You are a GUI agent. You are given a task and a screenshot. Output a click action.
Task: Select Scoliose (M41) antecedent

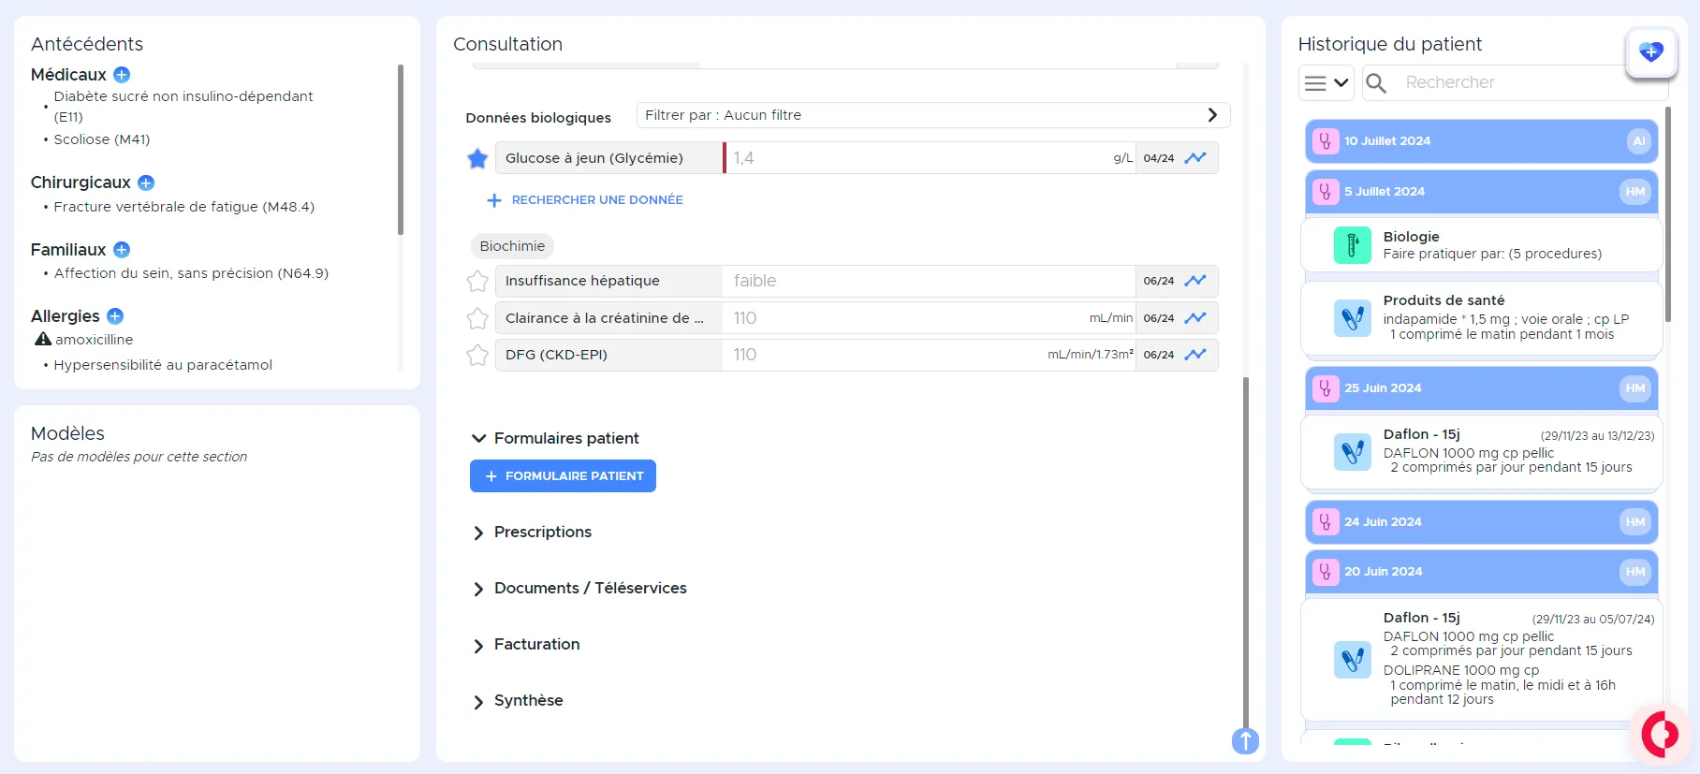pos(101,139)
